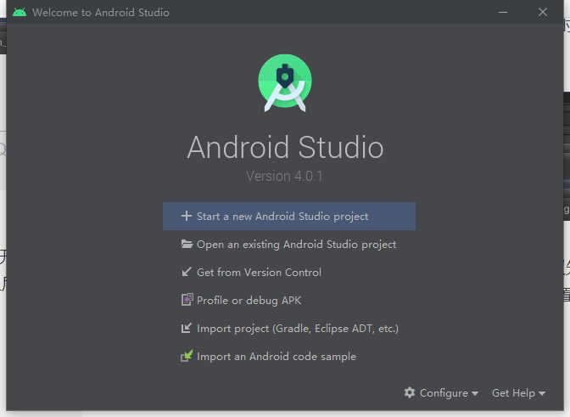Click the Configure gear icon
This screenshot has width=570, height=417.
coord(410,392)
